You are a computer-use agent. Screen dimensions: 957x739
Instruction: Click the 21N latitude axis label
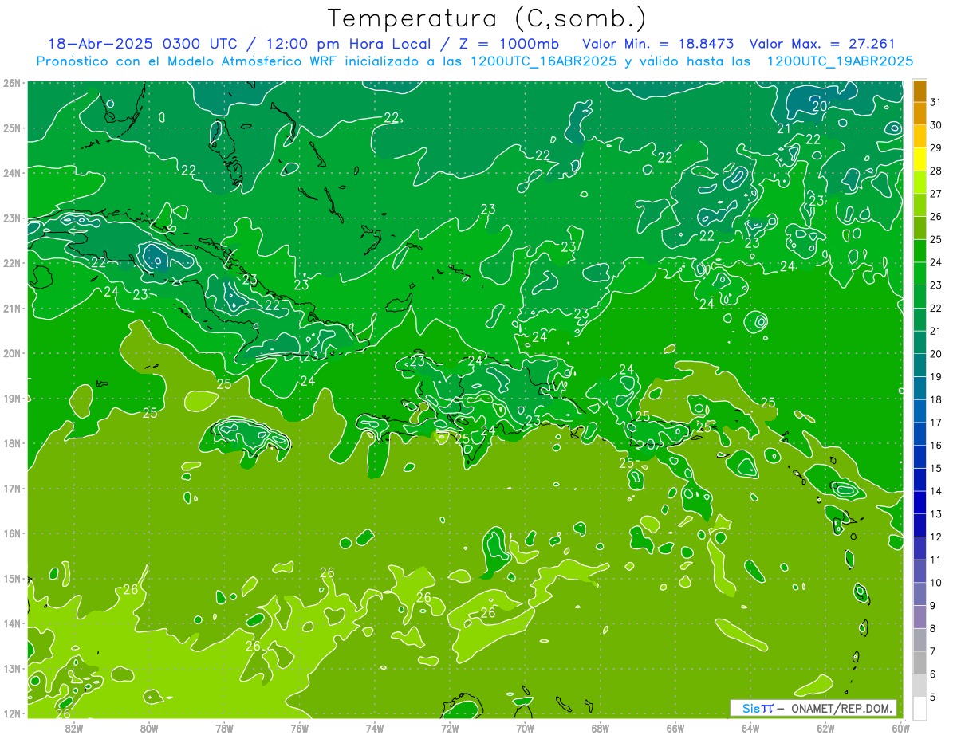12,309
